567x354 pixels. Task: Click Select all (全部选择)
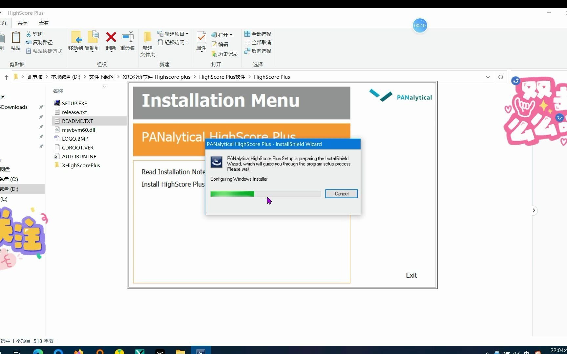click(258, 34)
